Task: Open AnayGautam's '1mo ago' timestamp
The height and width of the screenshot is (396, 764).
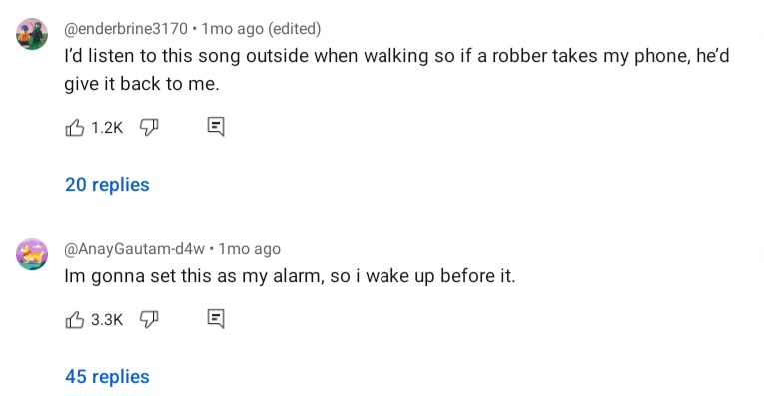Action: [249, 249]
